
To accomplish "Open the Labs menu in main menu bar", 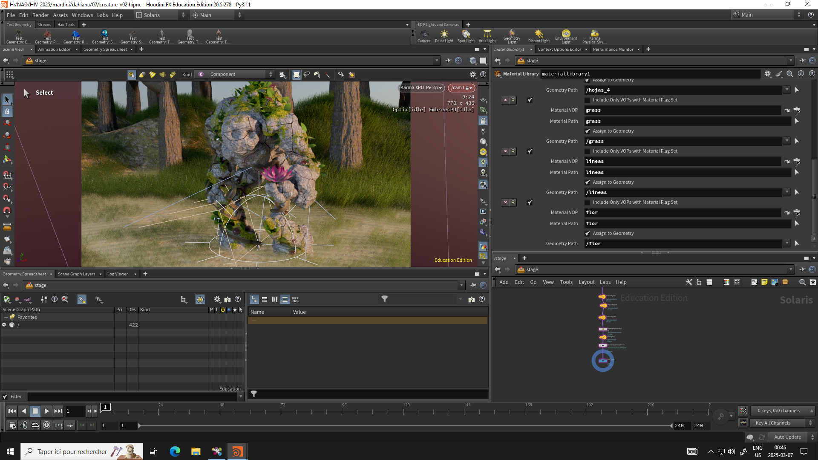I will click(x=102, y=15).
